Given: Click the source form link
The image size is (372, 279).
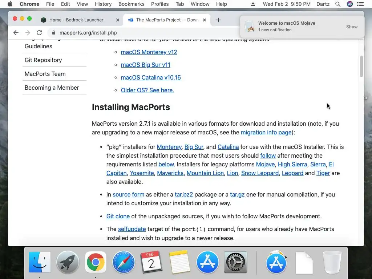Looking at the screenshot, I should coord(128,195).
